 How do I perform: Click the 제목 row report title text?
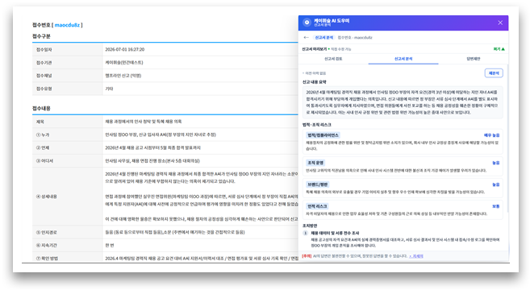tap(144, 122)
